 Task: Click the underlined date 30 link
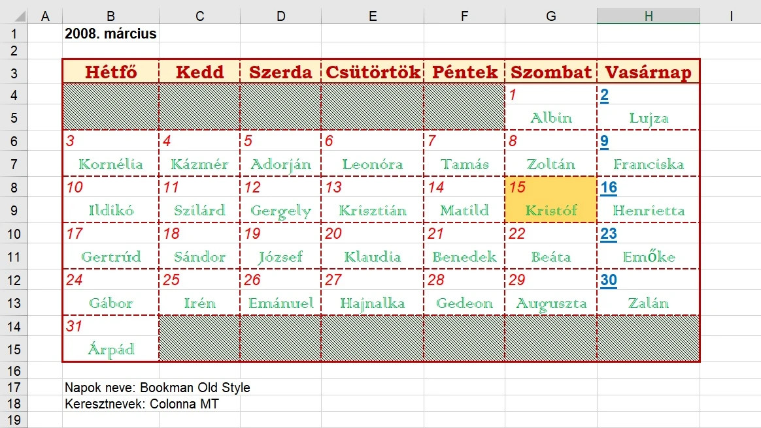[609, 281]
